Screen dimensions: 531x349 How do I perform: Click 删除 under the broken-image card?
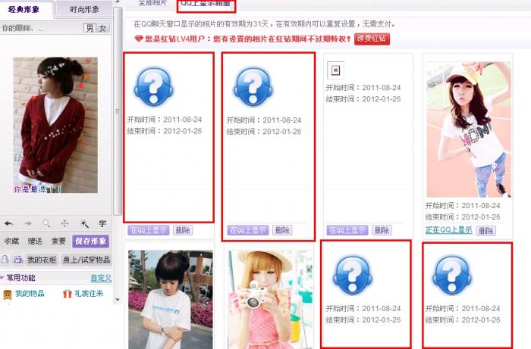pyautogui.click(x=382, y=230)
